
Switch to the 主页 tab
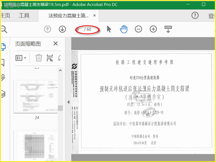(x=5, y=15)
